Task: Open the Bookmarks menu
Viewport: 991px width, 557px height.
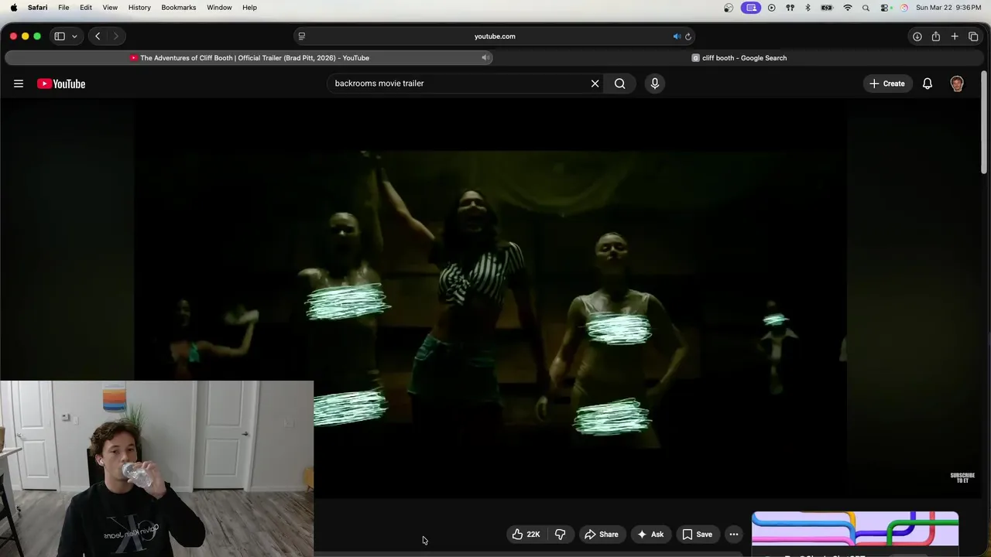Action: (x=179, y=8)
